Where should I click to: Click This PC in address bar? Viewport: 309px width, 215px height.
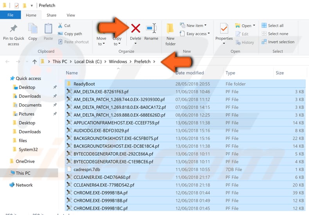click(x=60, y=62)
